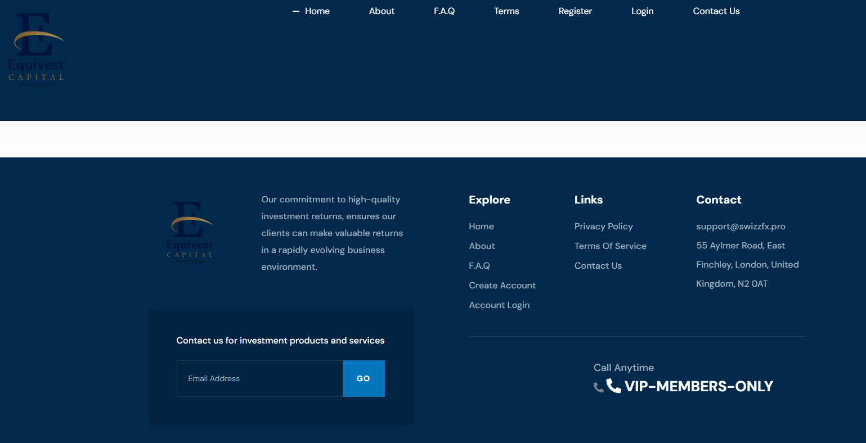Open the footer About link under Explore

coord(482,246)
